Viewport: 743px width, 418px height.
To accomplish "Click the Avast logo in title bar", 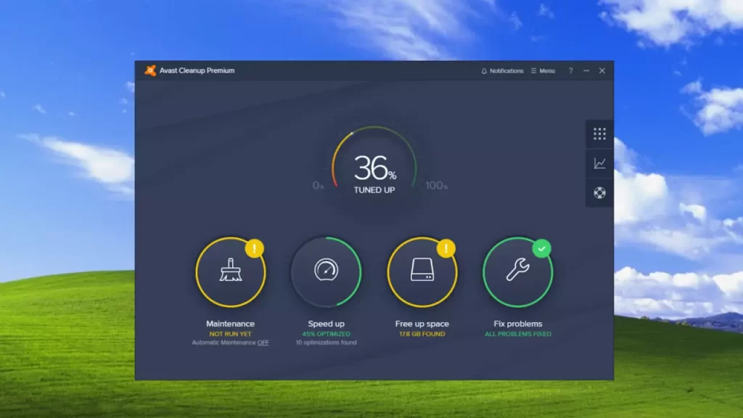I will pos(150,70).
